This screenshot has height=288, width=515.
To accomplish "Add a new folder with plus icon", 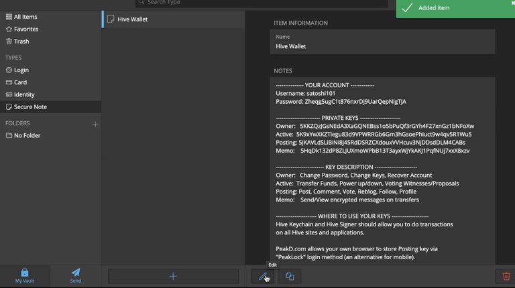I will [95, 124].
